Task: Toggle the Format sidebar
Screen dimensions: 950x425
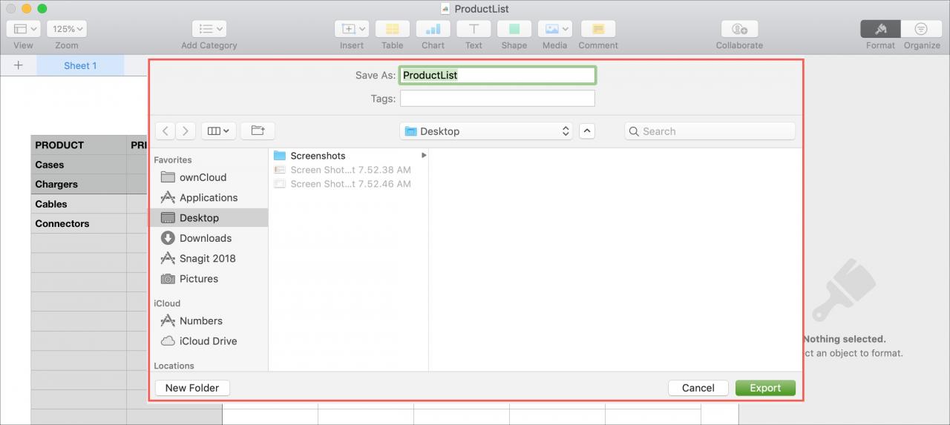Action: [880, 29]
